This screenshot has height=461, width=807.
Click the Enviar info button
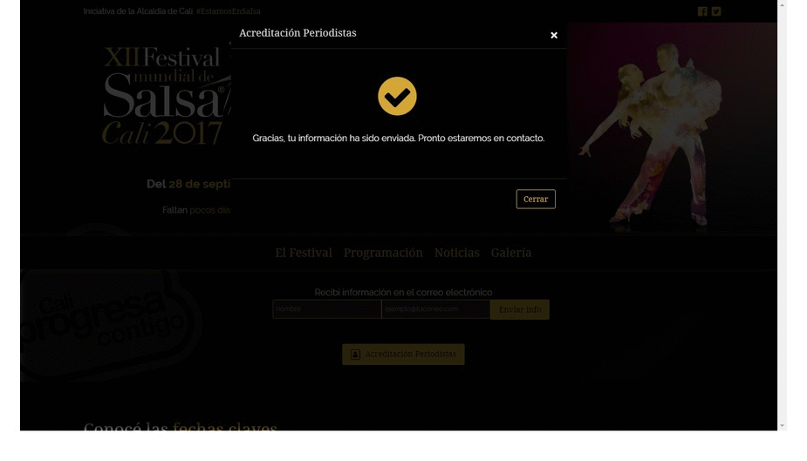pos(520,309)
